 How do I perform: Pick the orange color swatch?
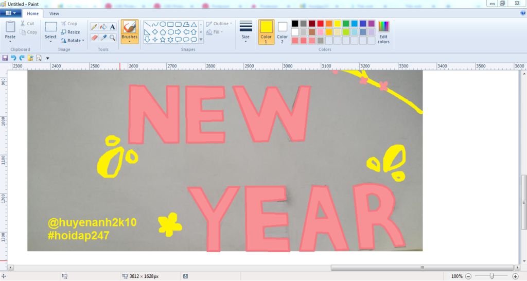329,24
